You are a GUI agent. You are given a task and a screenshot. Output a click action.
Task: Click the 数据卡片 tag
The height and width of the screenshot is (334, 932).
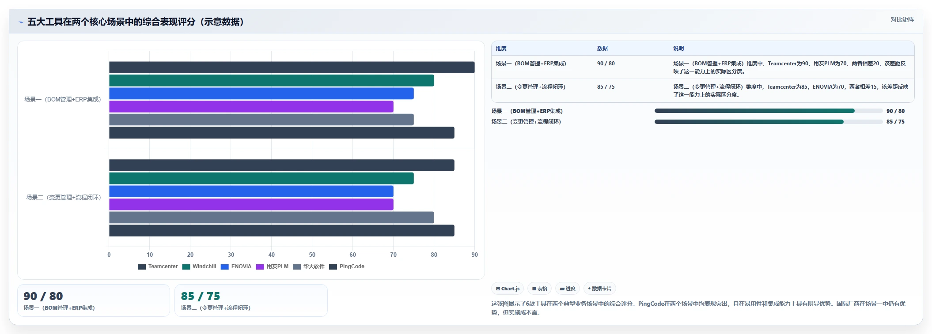[600, 289]
